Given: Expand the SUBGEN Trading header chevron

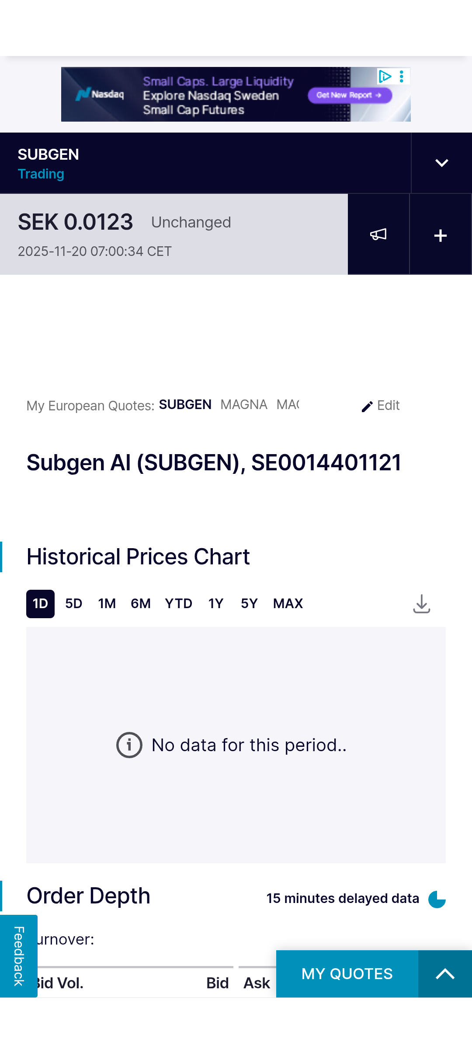Looking at the screenshot, I should 442,163.
